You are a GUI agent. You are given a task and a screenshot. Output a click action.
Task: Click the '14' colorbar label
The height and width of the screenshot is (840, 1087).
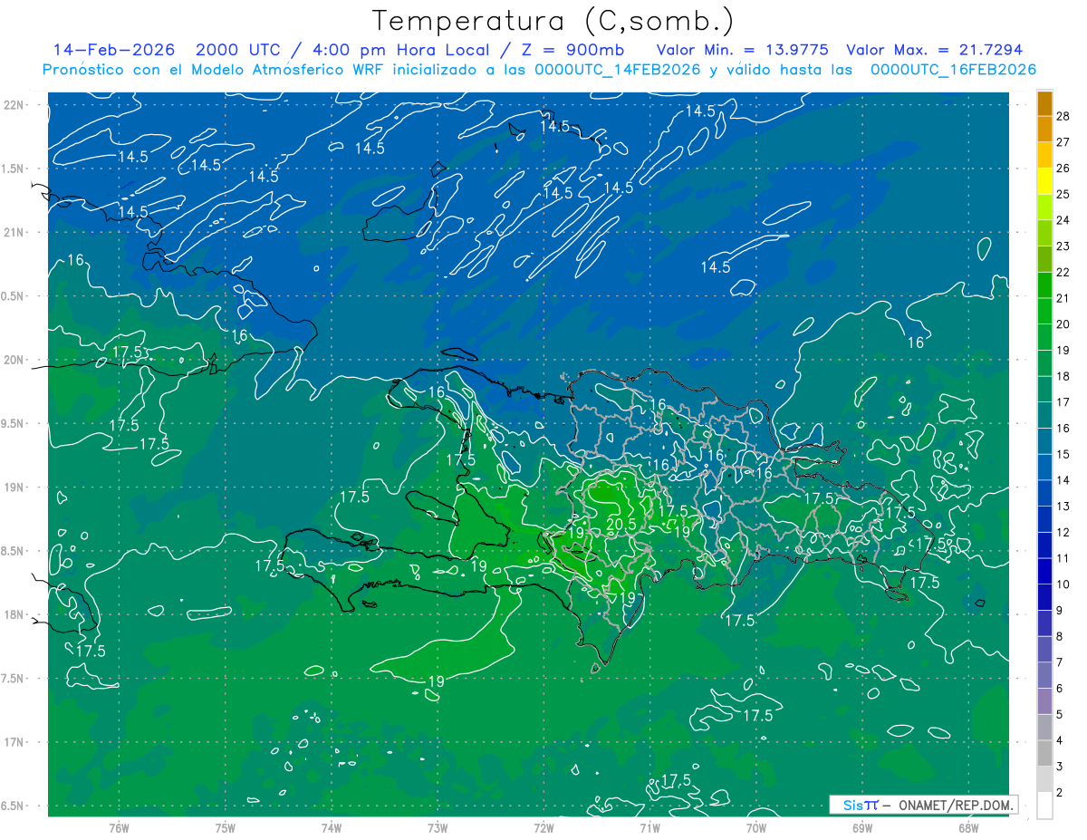[1063, 480]
